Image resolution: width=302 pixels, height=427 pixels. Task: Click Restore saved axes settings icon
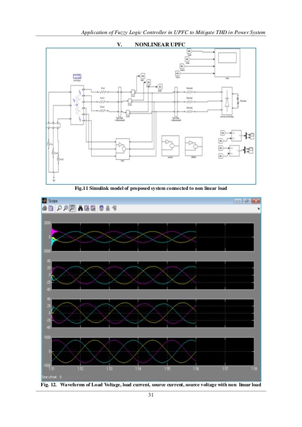[x=93, y=208]
